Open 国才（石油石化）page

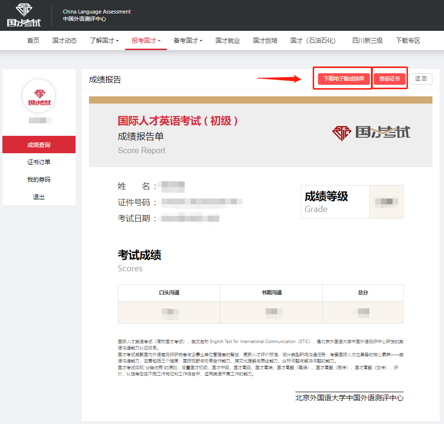(313, 41)
